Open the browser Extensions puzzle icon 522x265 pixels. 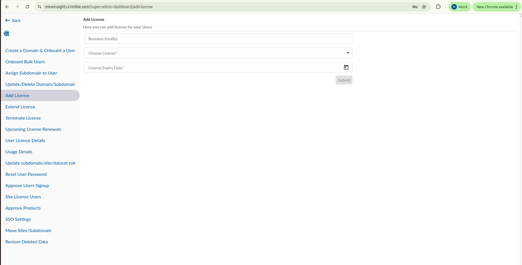(438, 7)
